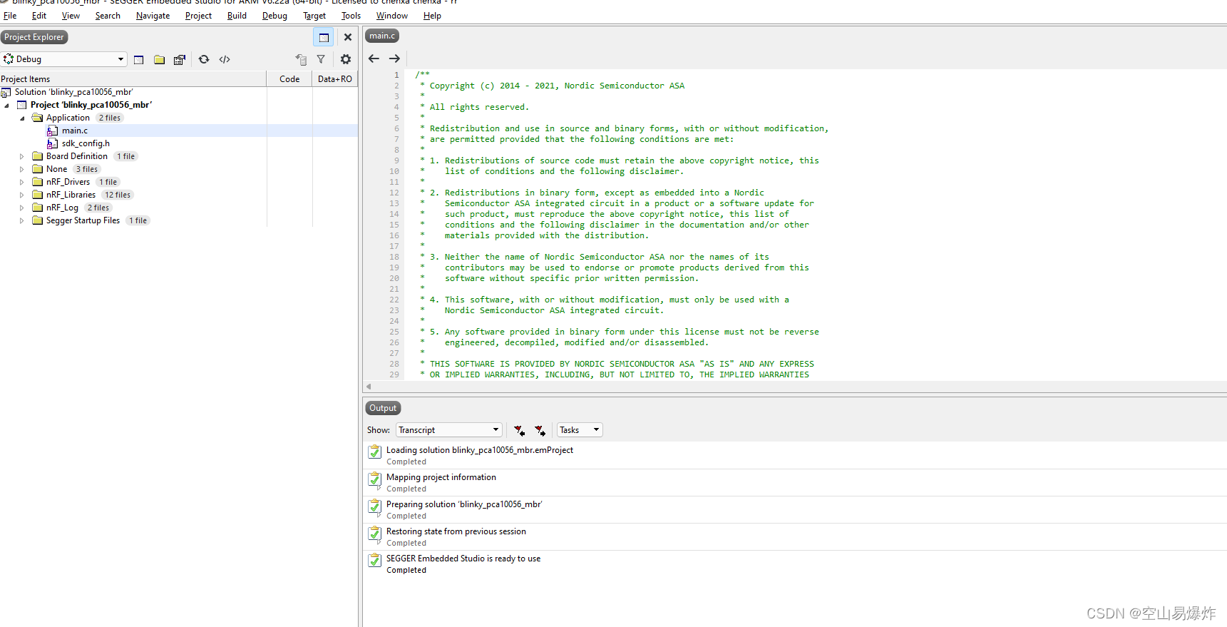Click the next error flag icon in Output
Viewport: 1227px width, 627px height.
(x=540, y=430)
